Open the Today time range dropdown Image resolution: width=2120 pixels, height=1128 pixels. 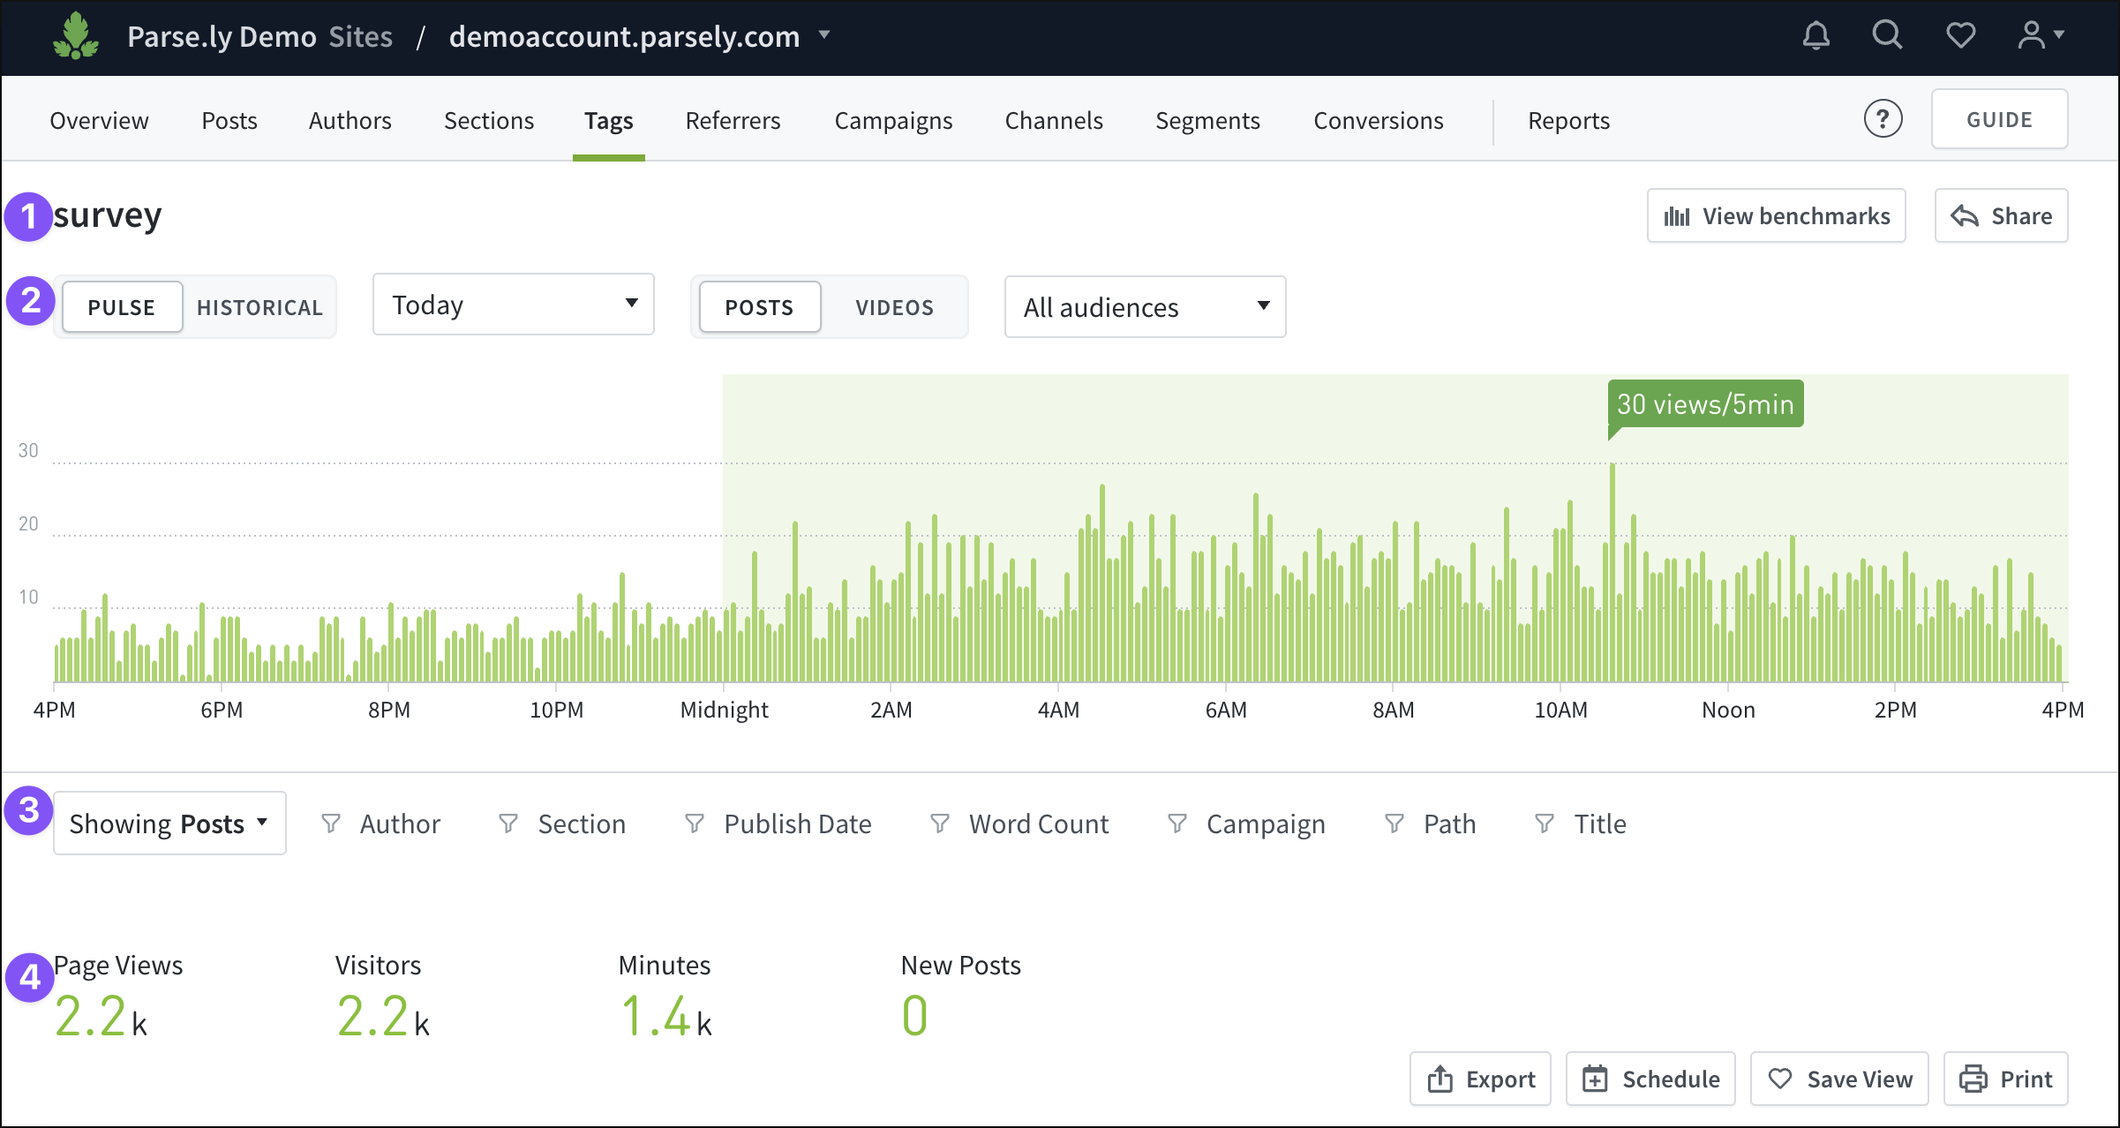point(514,305)
